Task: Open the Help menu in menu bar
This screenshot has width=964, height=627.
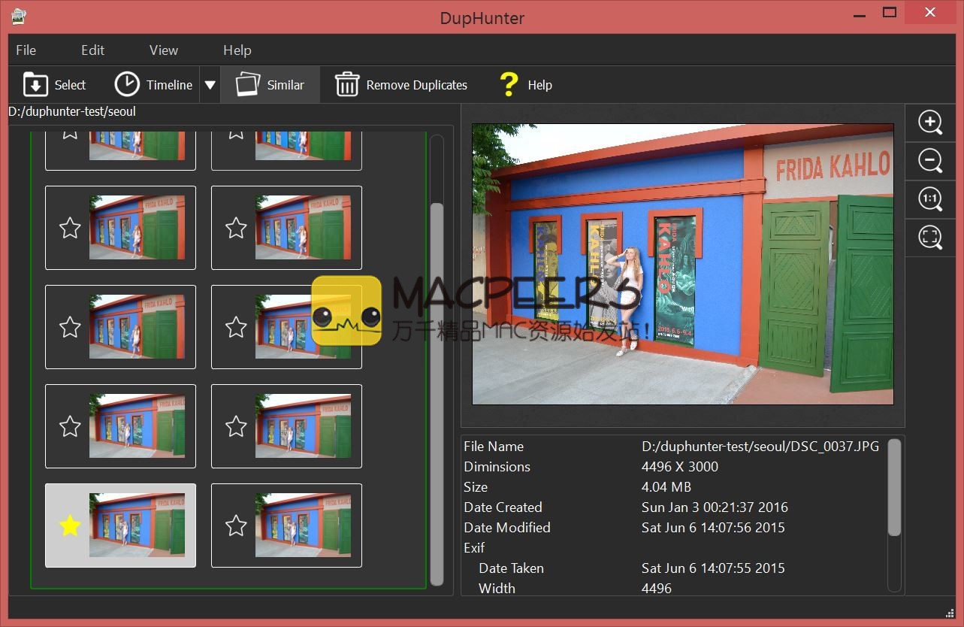Action: click(x=237, y=50)
